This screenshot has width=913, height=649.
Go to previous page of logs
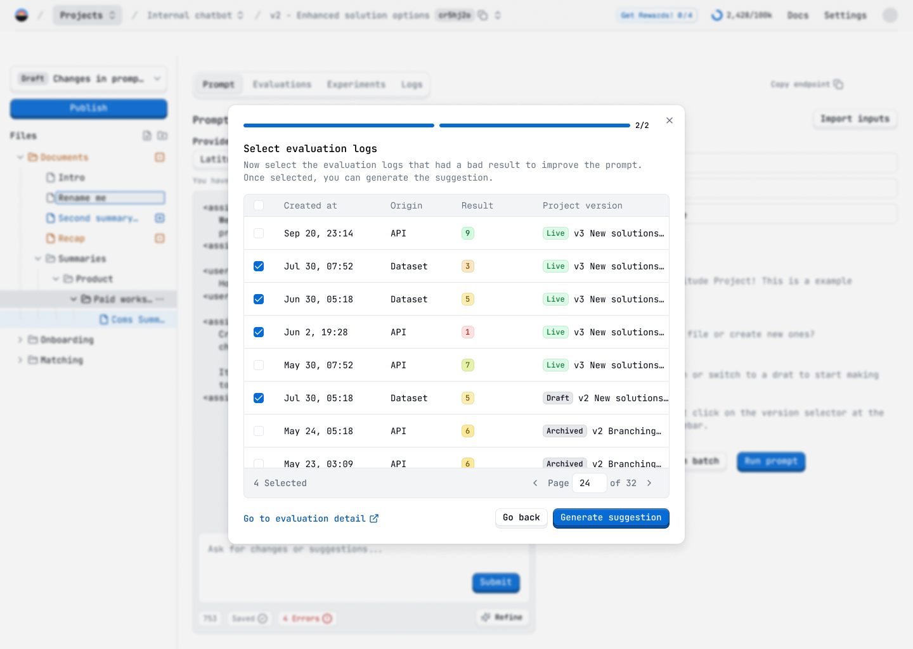pos(535,483)
